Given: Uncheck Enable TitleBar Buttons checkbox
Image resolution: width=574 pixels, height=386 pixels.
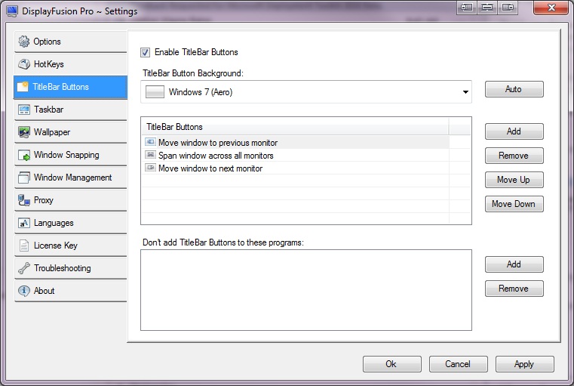Looking at the screenshot, I should coord(146,52).
